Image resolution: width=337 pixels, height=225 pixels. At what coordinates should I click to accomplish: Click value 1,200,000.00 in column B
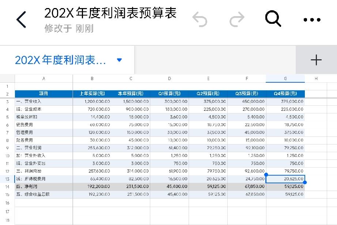[x=97, y=102]
